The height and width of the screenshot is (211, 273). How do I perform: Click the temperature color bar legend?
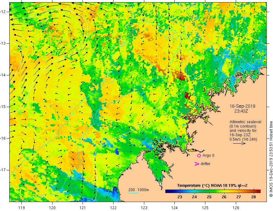[x=213, y=191]
